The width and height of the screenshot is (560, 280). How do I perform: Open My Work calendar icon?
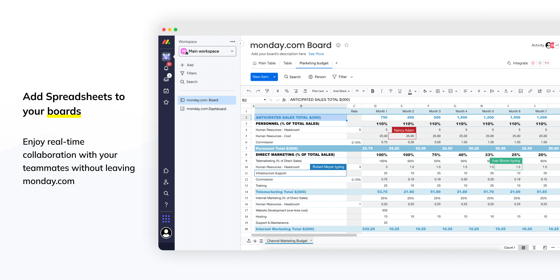tap(166, 91)
